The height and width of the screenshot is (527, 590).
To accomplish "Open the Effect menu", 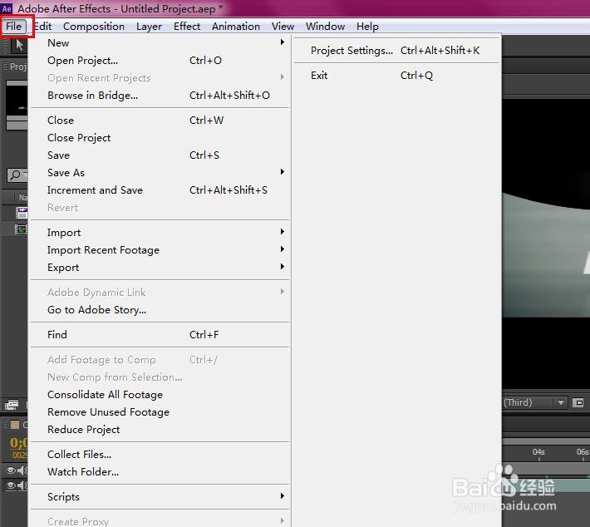I will 187,27.
